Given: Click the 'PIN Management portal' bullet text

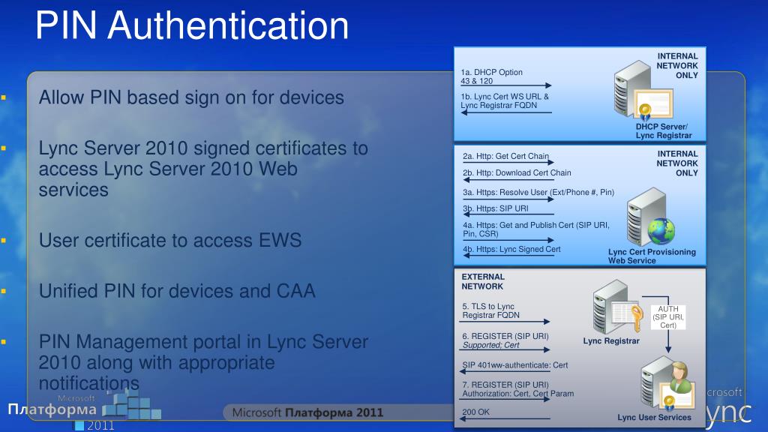Looking at the screenshot, I should click(203, 362).
